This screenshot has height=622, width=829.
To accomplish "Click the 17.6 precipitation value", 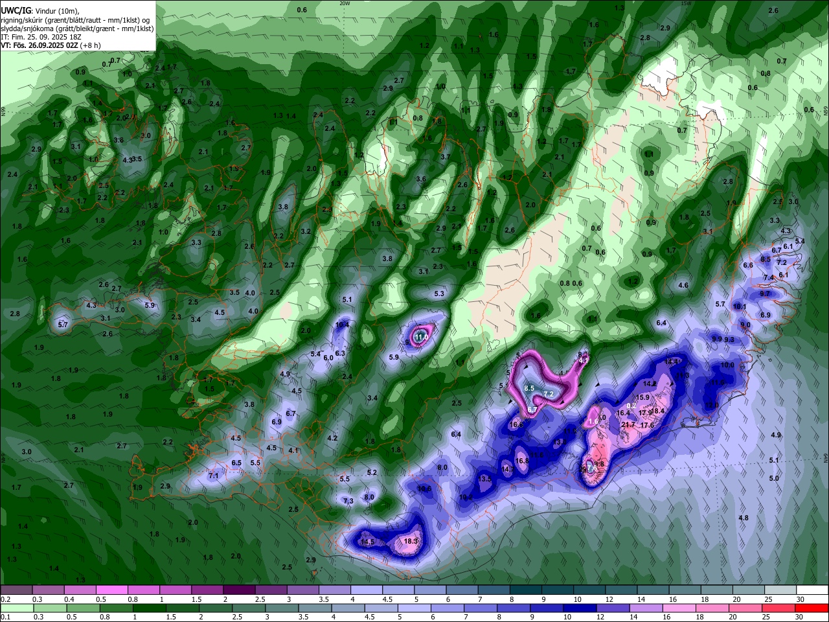I will (x=647, y=426).
